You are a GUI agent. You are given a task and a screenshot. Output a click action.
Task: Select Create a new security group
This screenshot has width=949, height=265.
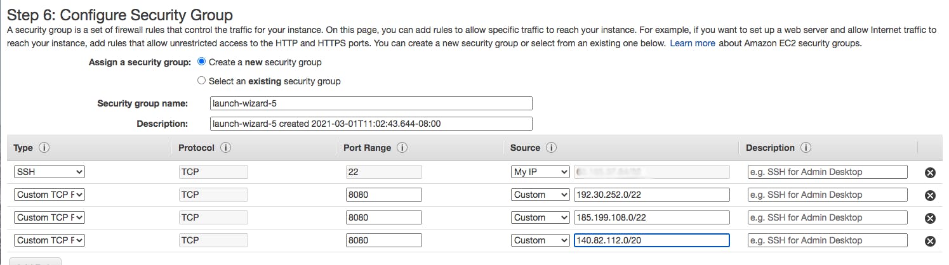click(x=202, y=62)
